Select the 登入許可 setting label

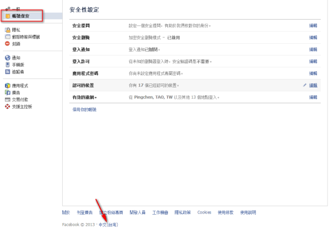point(81,62)
